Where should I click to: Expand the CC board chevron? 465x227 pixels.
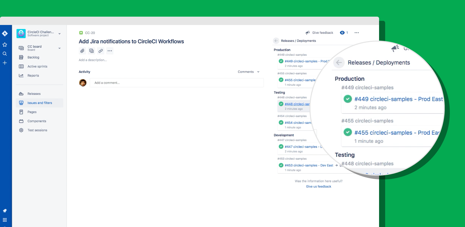(x=59, y=48)
